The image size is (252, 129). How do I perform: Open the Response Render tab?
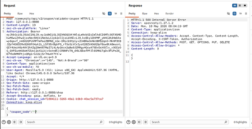tap(170, 14)
